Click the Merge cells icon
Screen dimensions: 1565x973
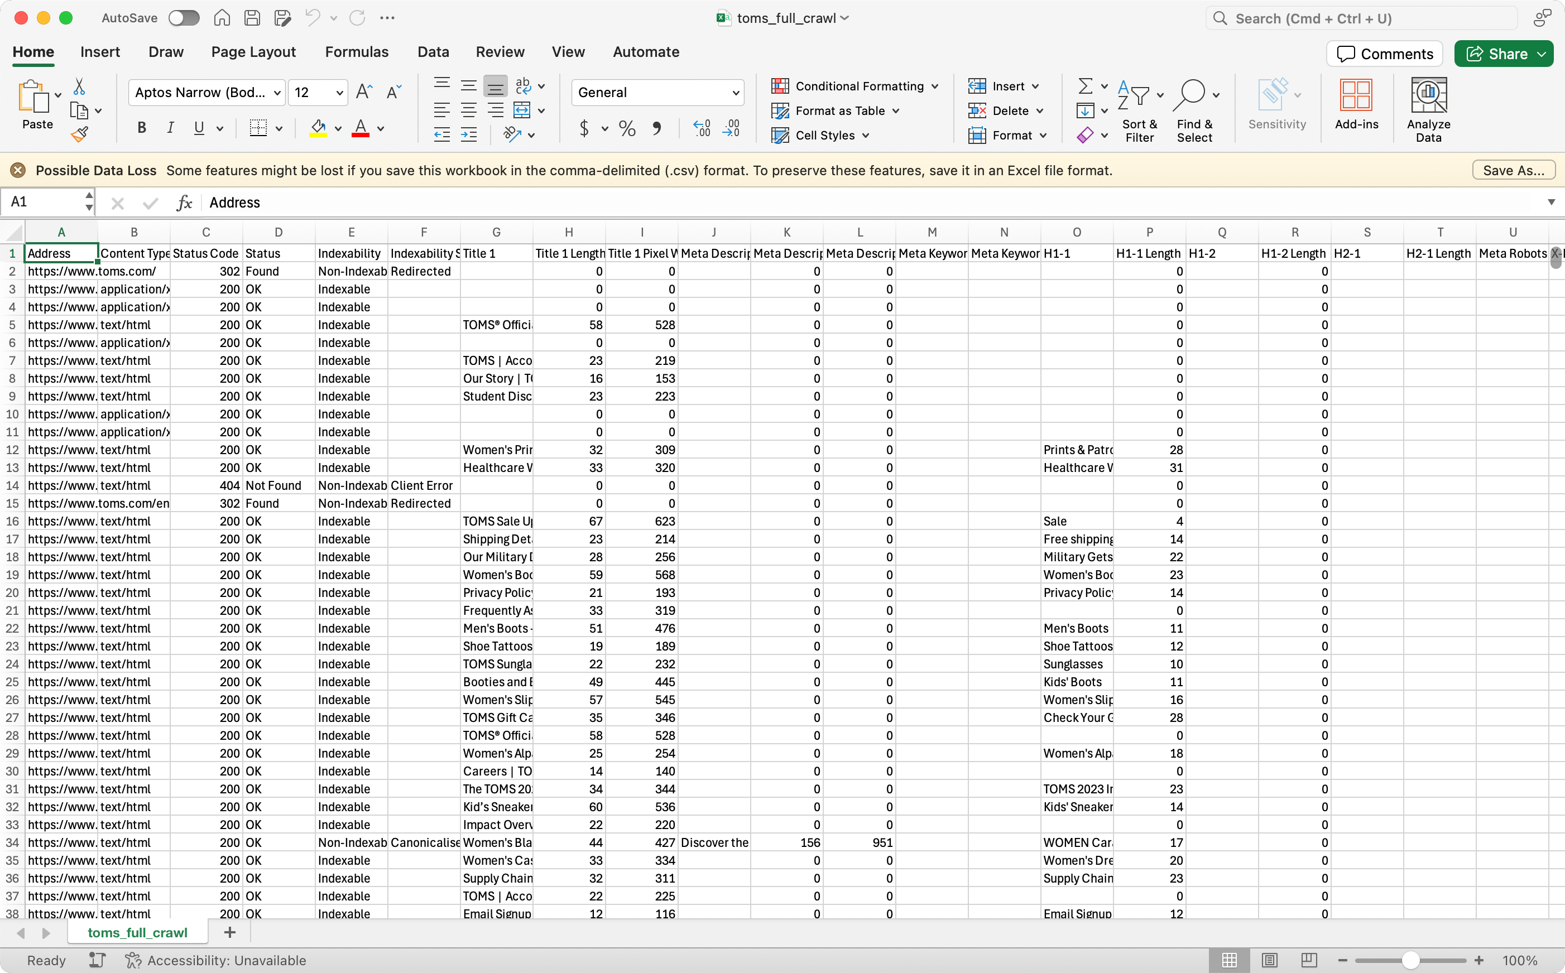(521, 110)
